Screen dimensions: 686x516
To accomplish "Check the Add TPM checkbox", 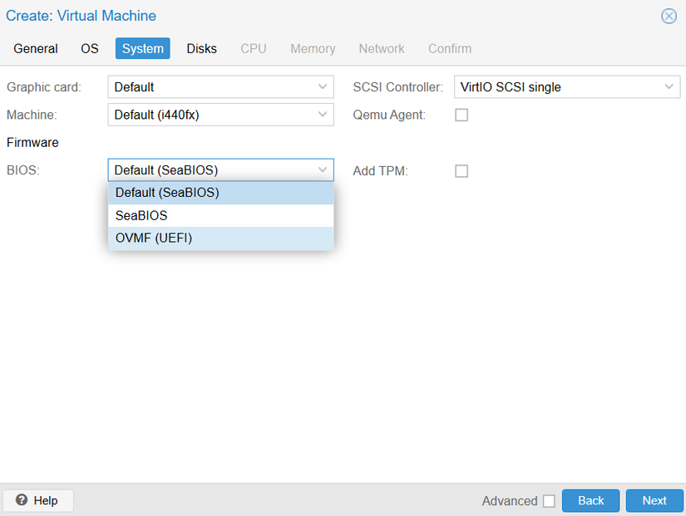I will [x=461, y=171].
